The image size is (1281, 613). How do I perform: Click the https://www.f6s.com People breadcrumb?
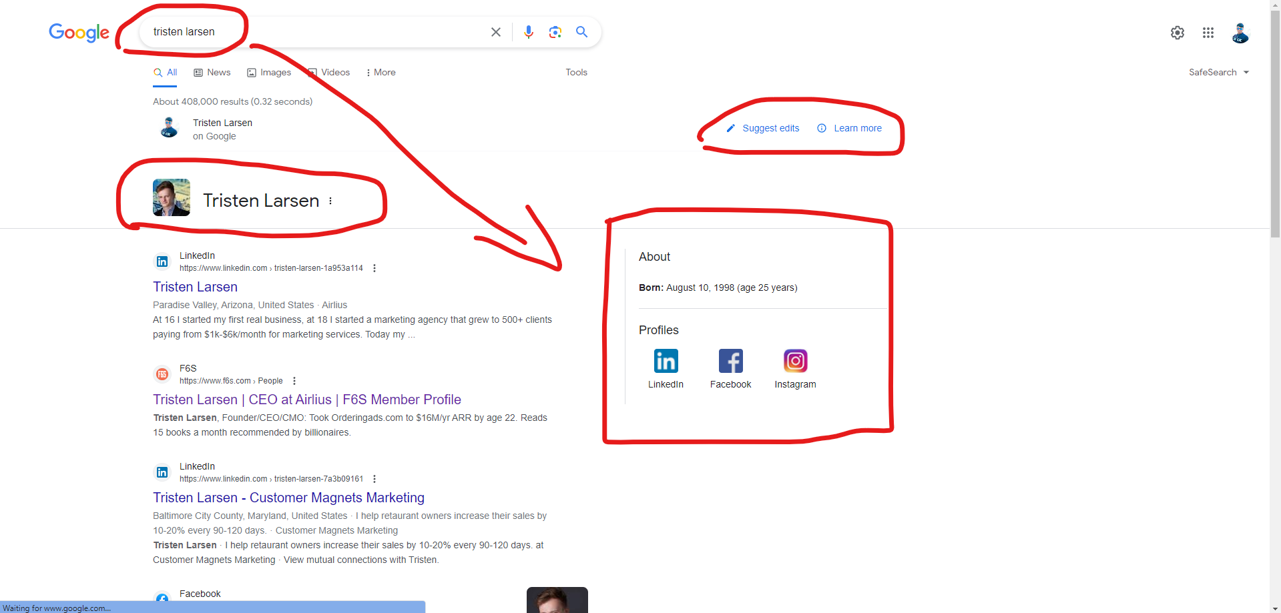click(x=231, y=381)
